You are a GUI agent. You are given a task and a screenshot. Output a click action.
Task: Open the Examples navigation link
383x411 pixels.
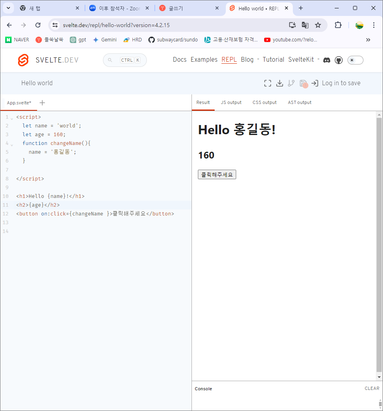point(204,60)
